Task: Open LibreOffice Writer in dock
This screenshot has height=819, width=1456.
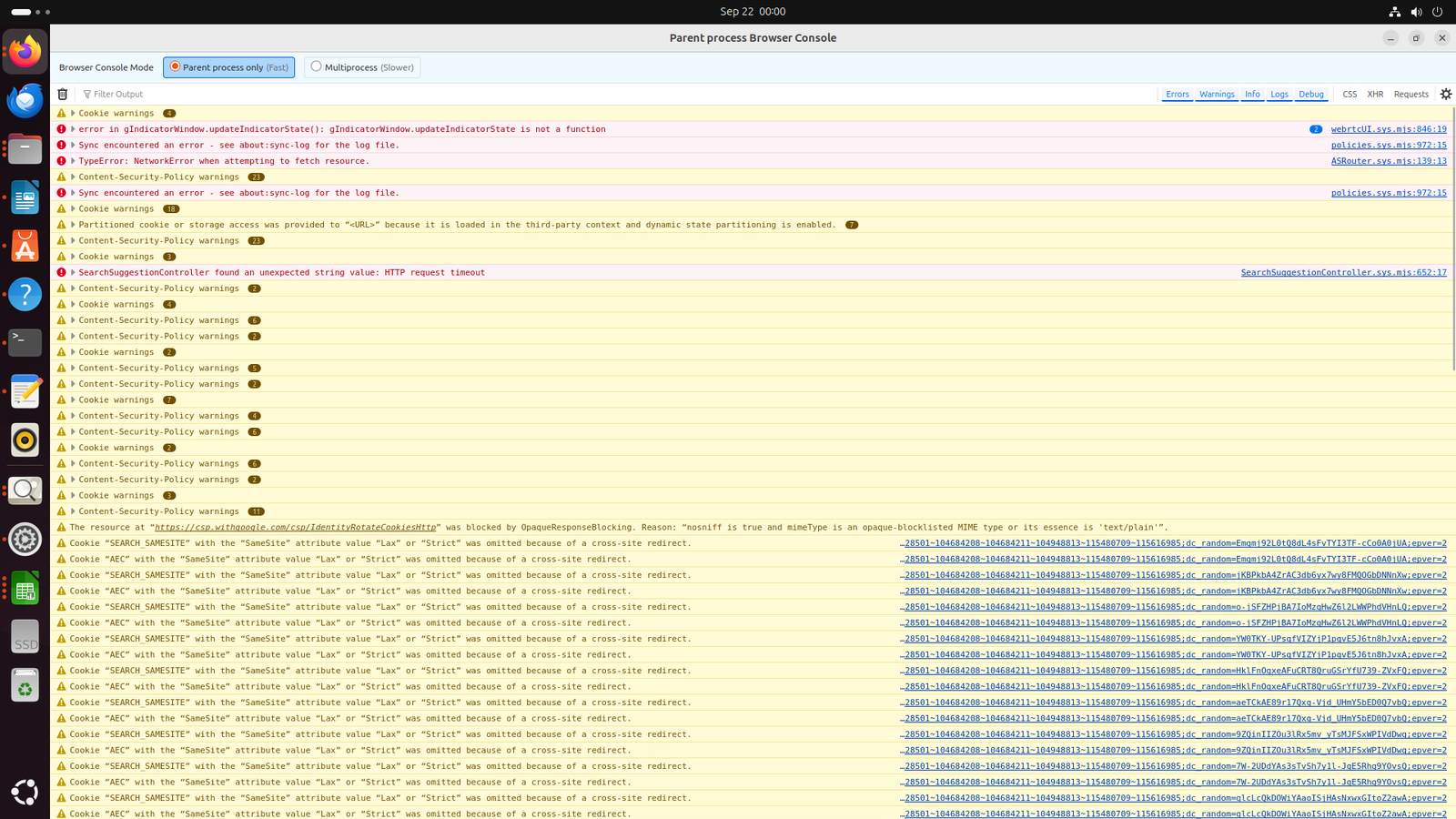Action: pyautogui.click(x=25, y=197)
